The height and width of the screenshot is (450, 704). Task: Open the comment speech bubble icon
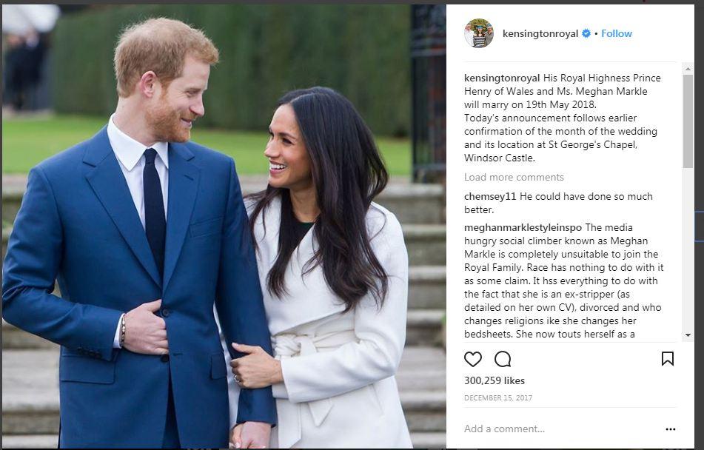503,359
